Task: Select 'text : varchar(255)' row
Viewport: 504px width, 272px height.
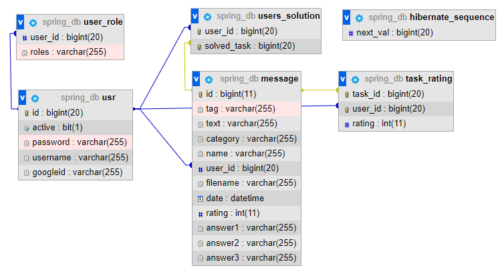Action: (247, 124)
